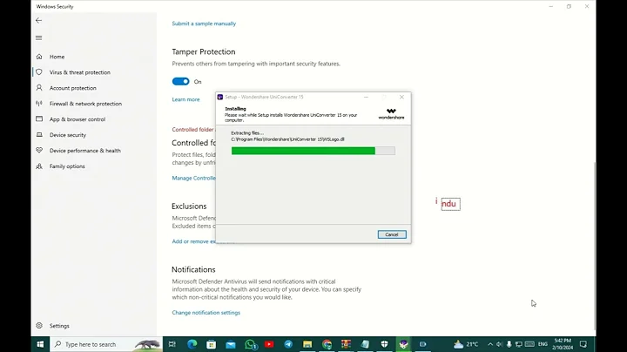Open Settings in the sidebar

pos(59,326)
